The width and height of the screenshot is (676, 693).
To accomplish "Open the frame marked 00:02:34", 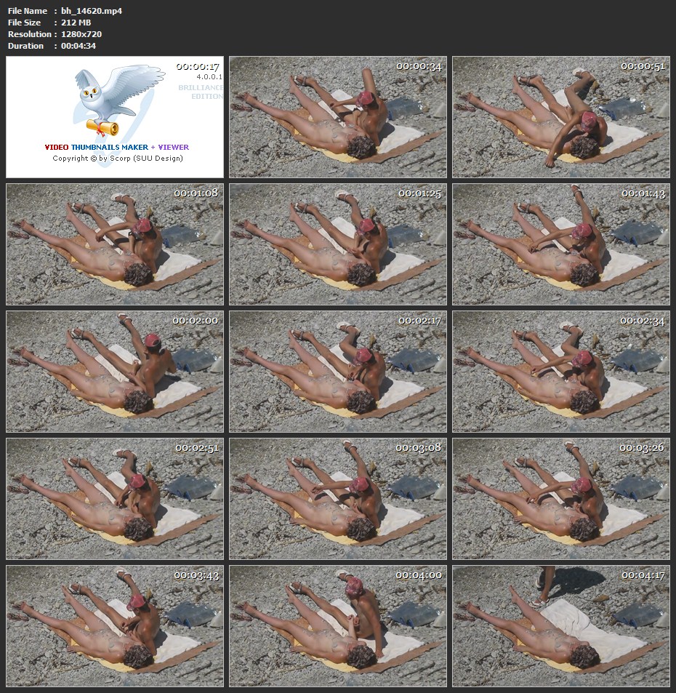I will pyautogui.click(x=560, y=372).
